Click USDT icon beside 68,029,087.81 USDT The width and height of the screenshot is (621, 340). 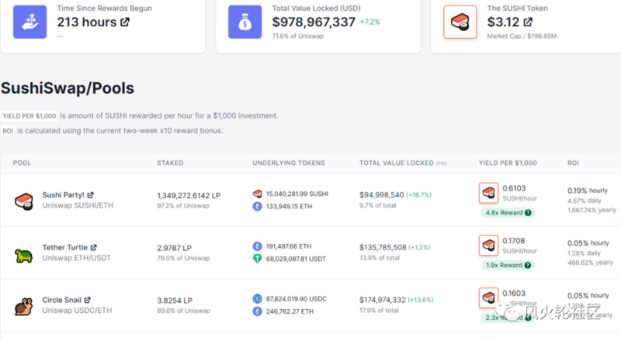click(x=258, y=259)
